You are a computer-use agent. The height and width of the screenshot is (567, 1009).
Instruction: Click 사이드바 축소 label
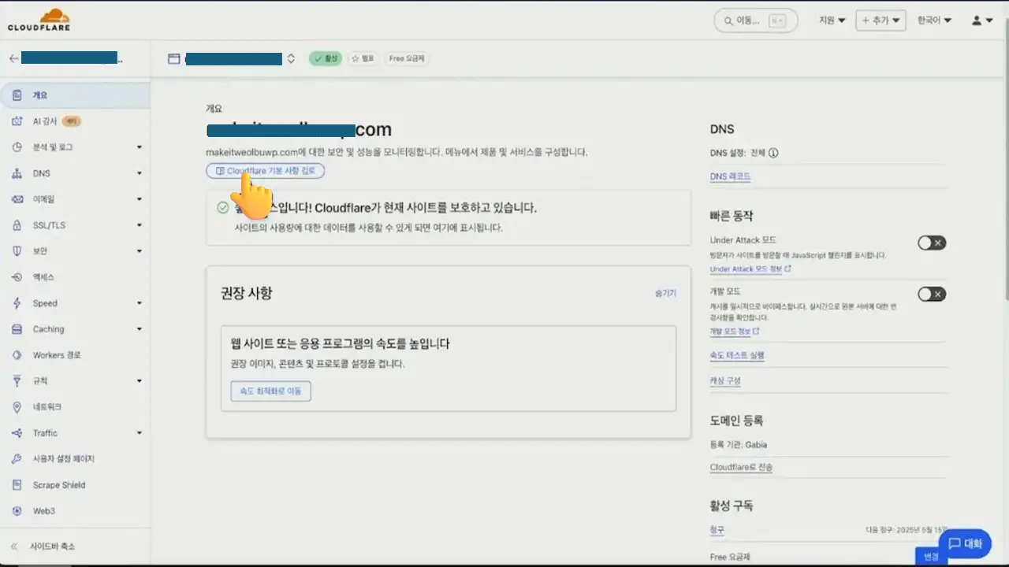click(x=53, y=547)
